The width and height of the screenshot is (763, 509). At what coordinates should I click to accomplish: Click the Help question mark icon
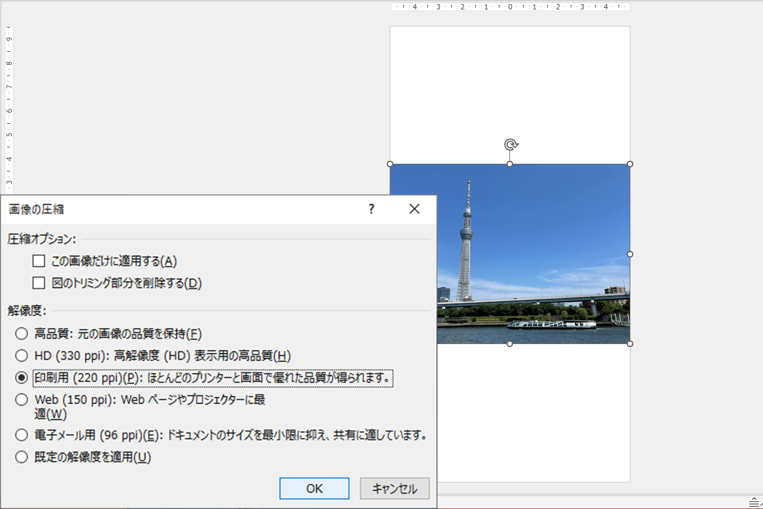point(371,209)
